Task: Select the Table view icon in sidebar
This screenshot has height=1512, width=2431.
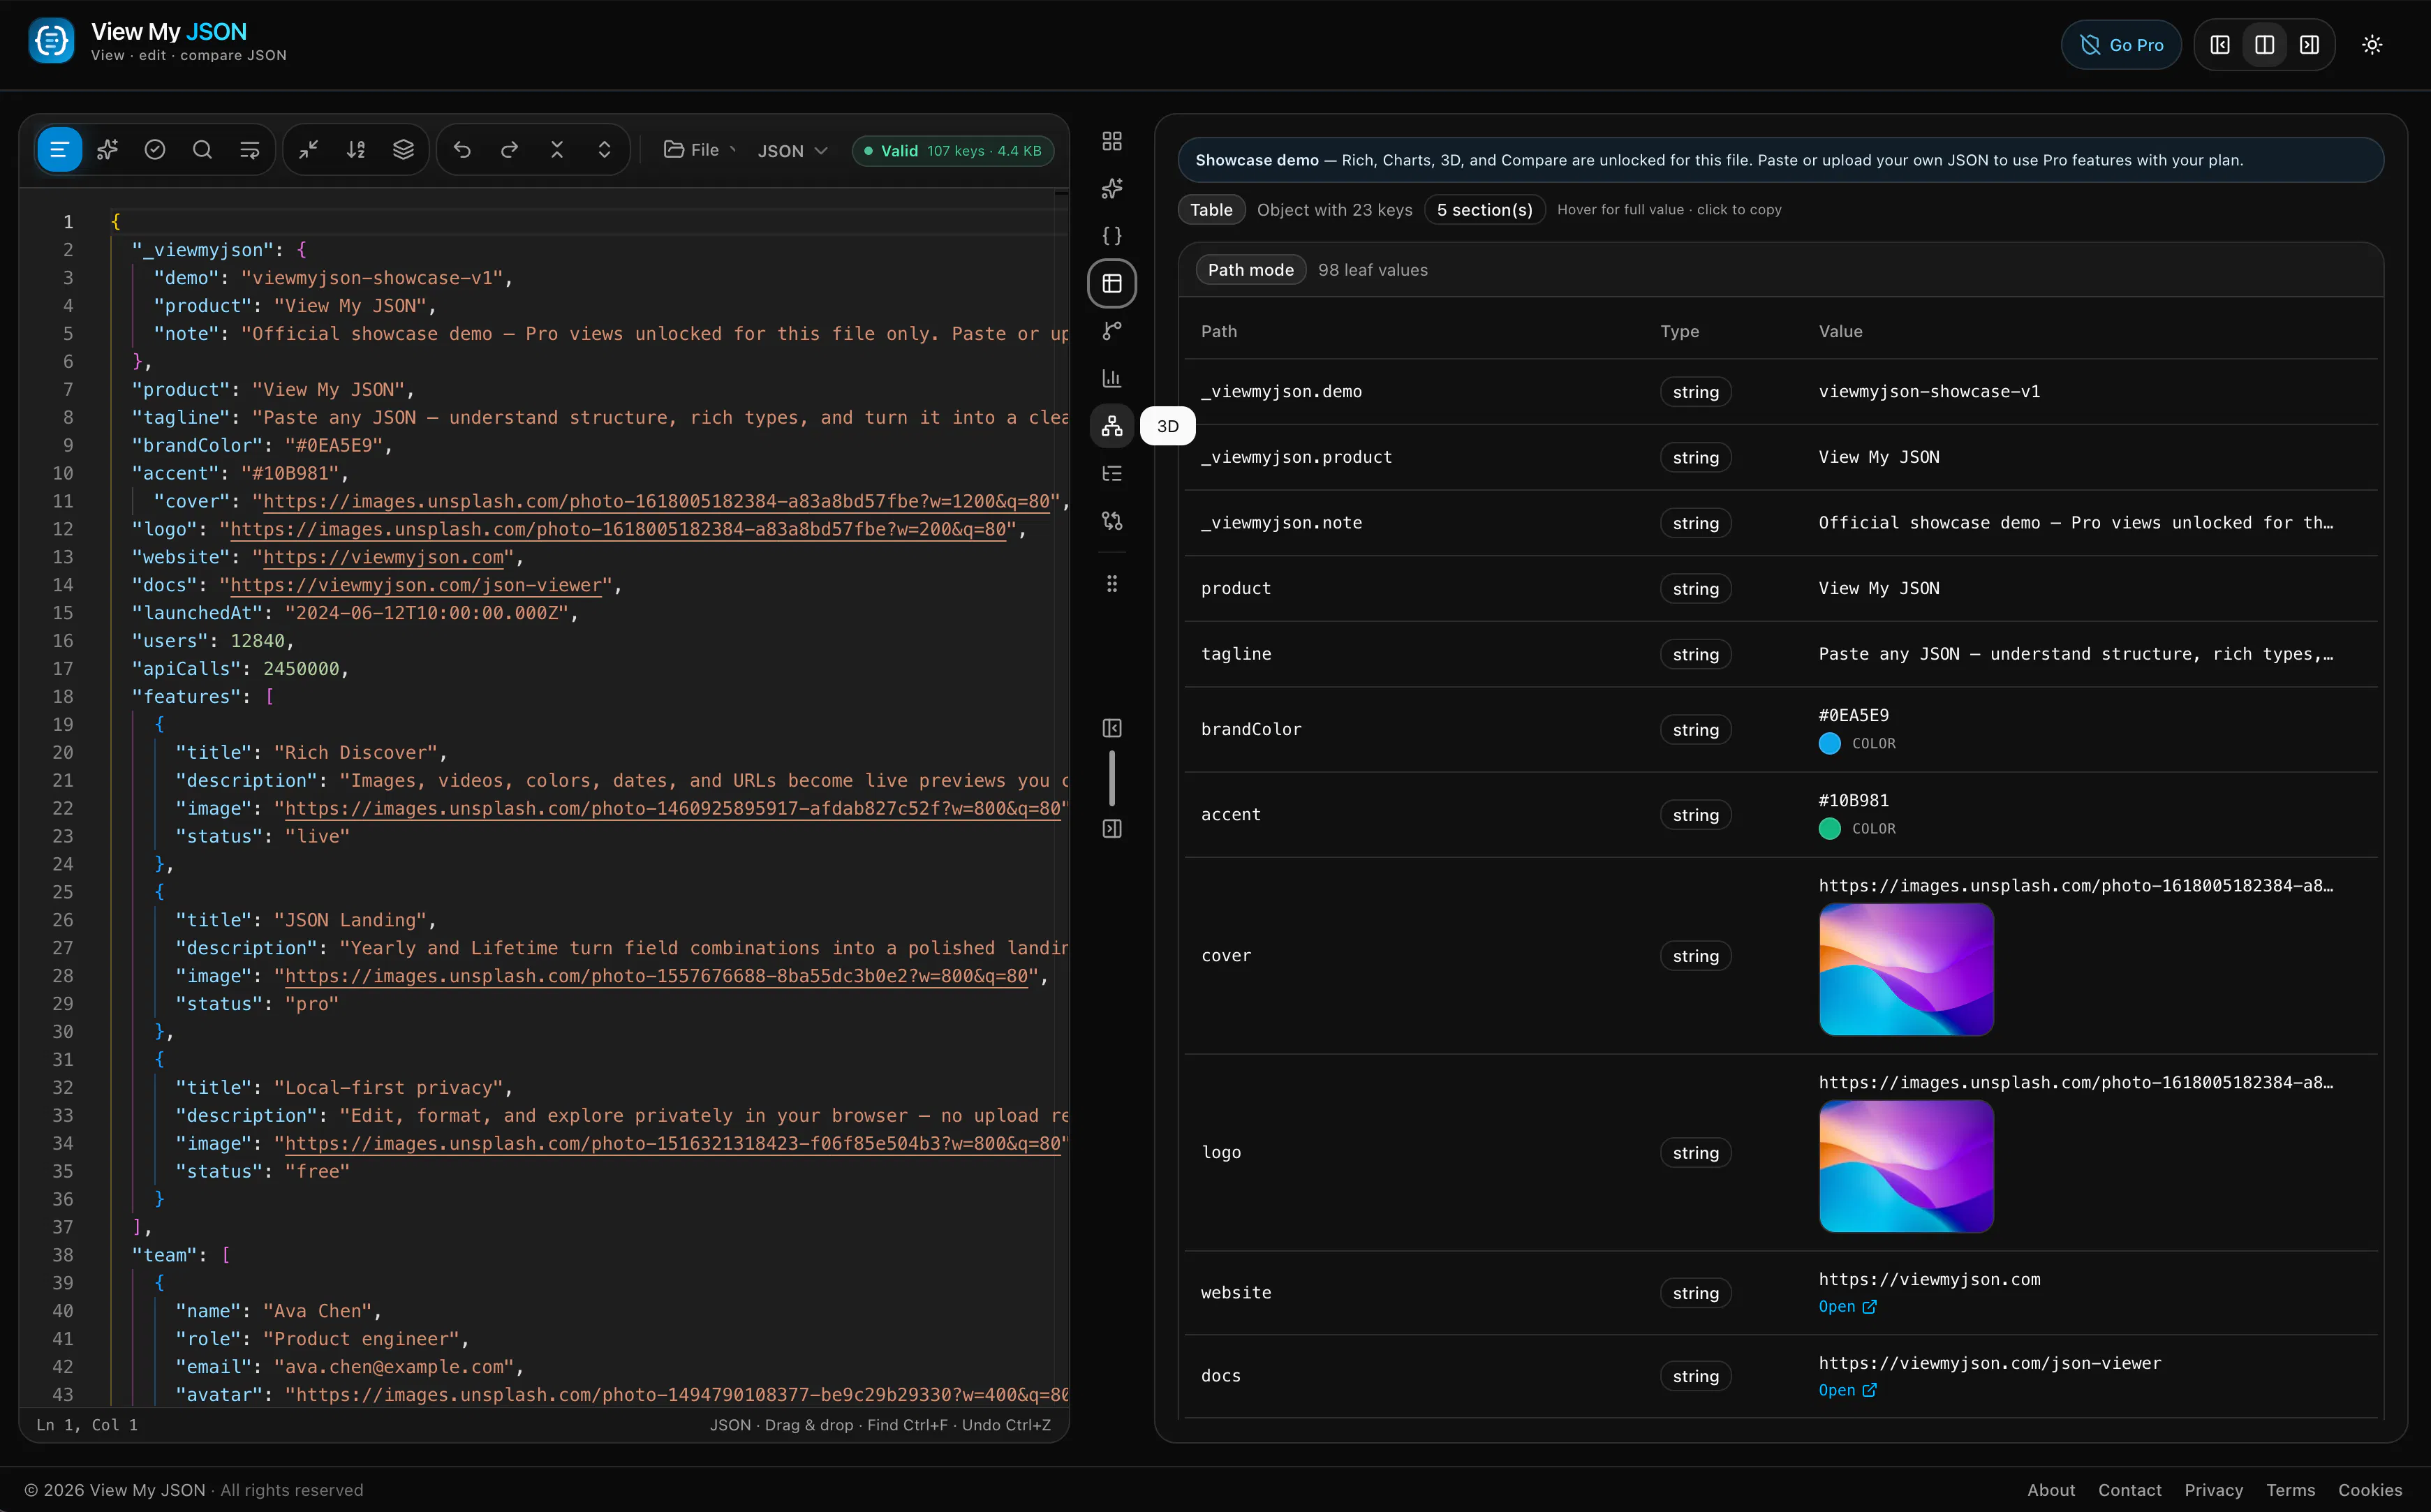Action: tap(1112, 284)
